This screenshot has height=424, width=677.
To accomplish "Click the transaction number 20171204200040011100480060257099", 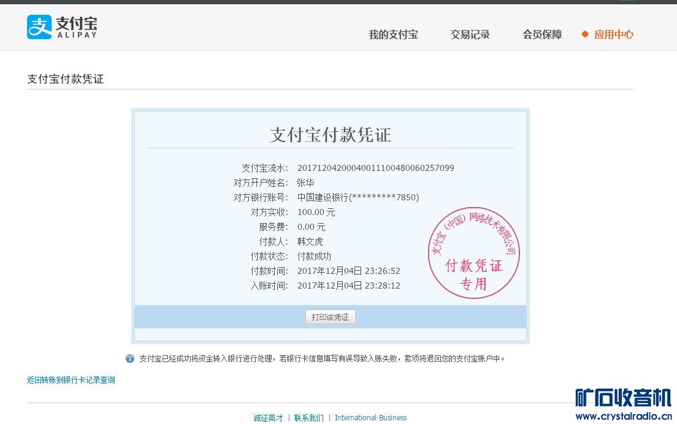I will [x=376, y=168].
